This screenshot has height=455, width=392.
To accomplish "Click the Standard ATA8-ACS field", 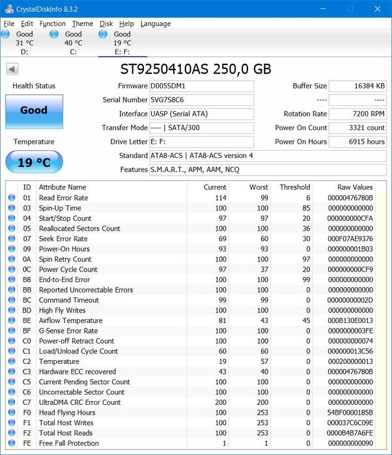I will click(x=268, y=156).
